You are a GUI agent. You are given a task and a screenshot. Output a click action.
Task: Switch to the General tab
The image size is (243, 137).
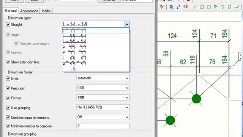(x=11, y=11)
